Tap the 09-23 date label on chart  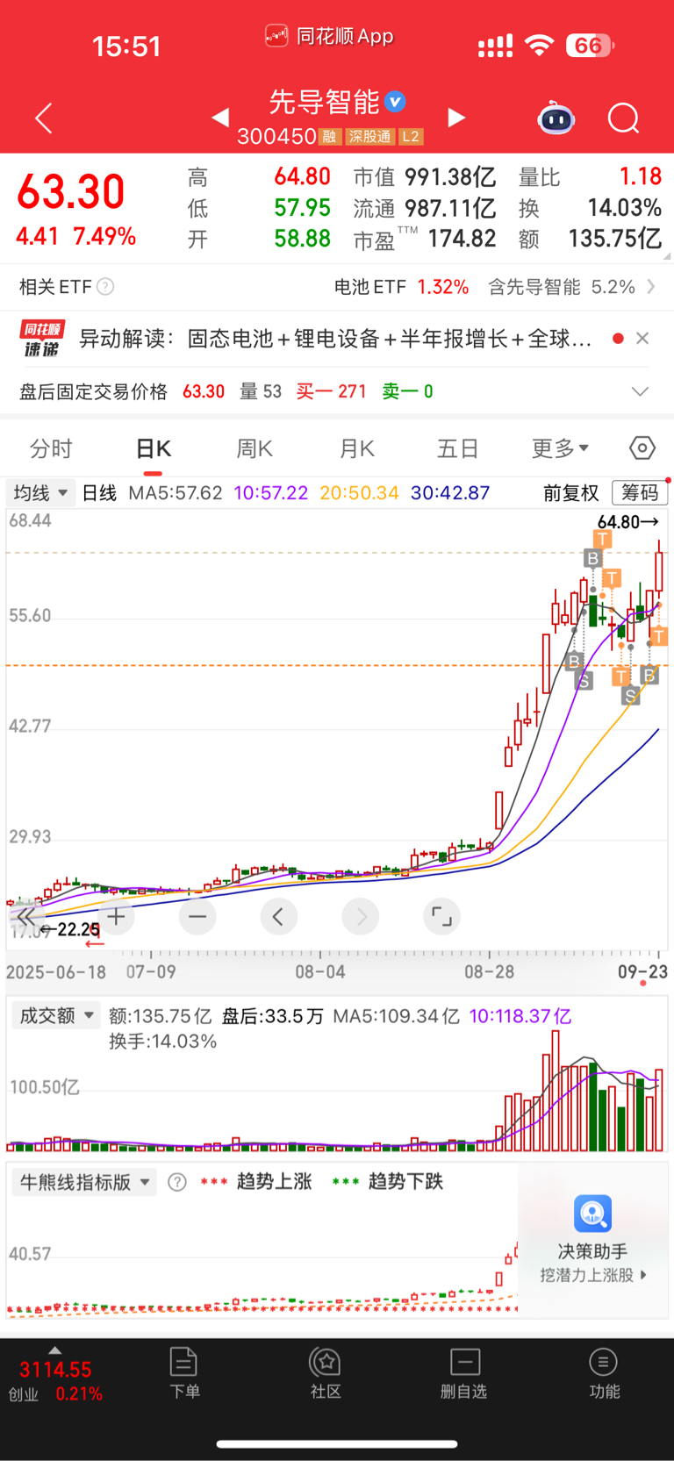642,971
